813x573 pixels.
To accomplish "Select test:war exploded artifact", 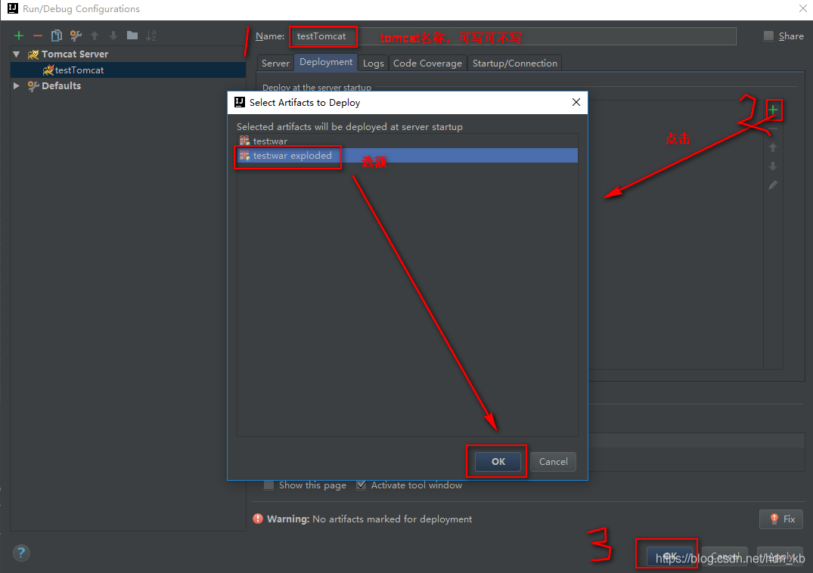I will coord(408,156).
